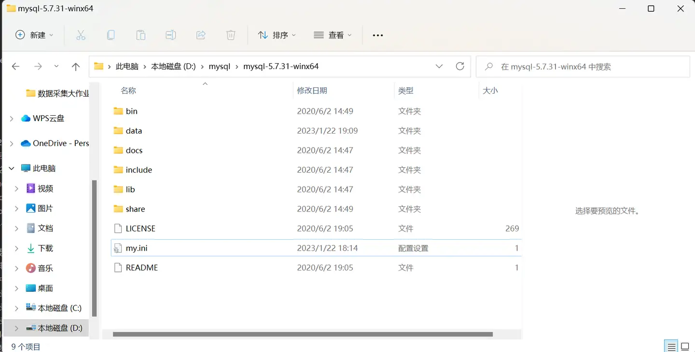Open address bar history dropdown
Image resolution: width=695 pixels, height=352 pixels.
tap(439, 67)
